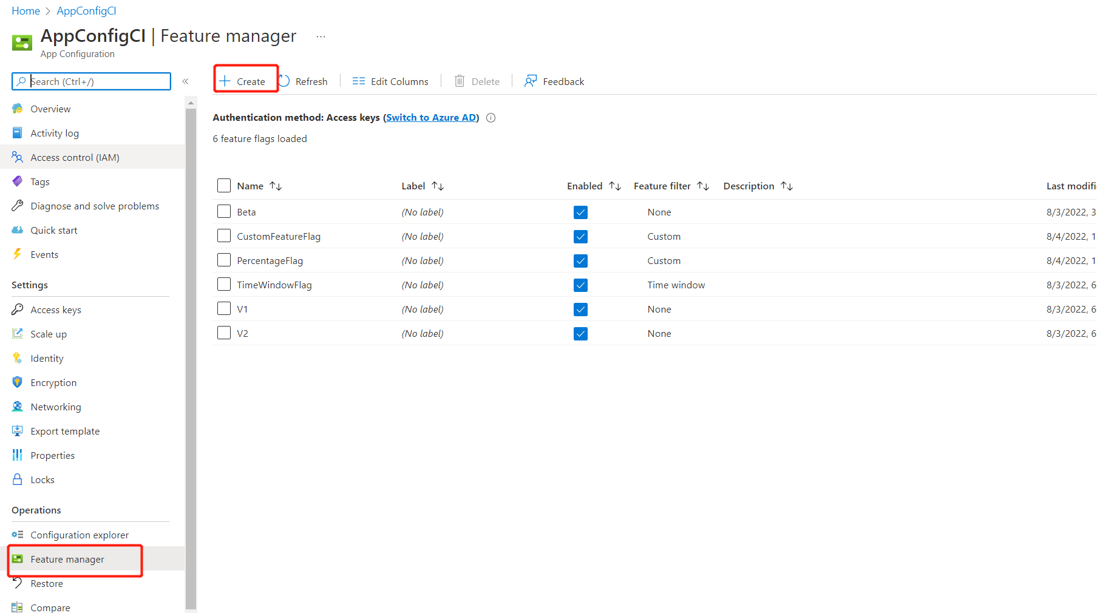This screenshot has height=613, width=1097.
Task: Click the Refresh icon in toolbar
Action: [285, 81]
